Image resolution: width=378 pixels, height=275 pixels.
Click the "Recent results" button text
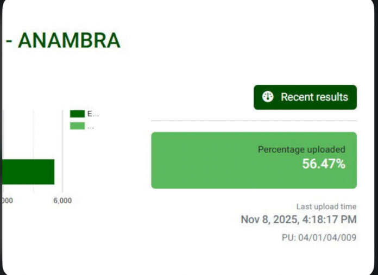point(314,97)
